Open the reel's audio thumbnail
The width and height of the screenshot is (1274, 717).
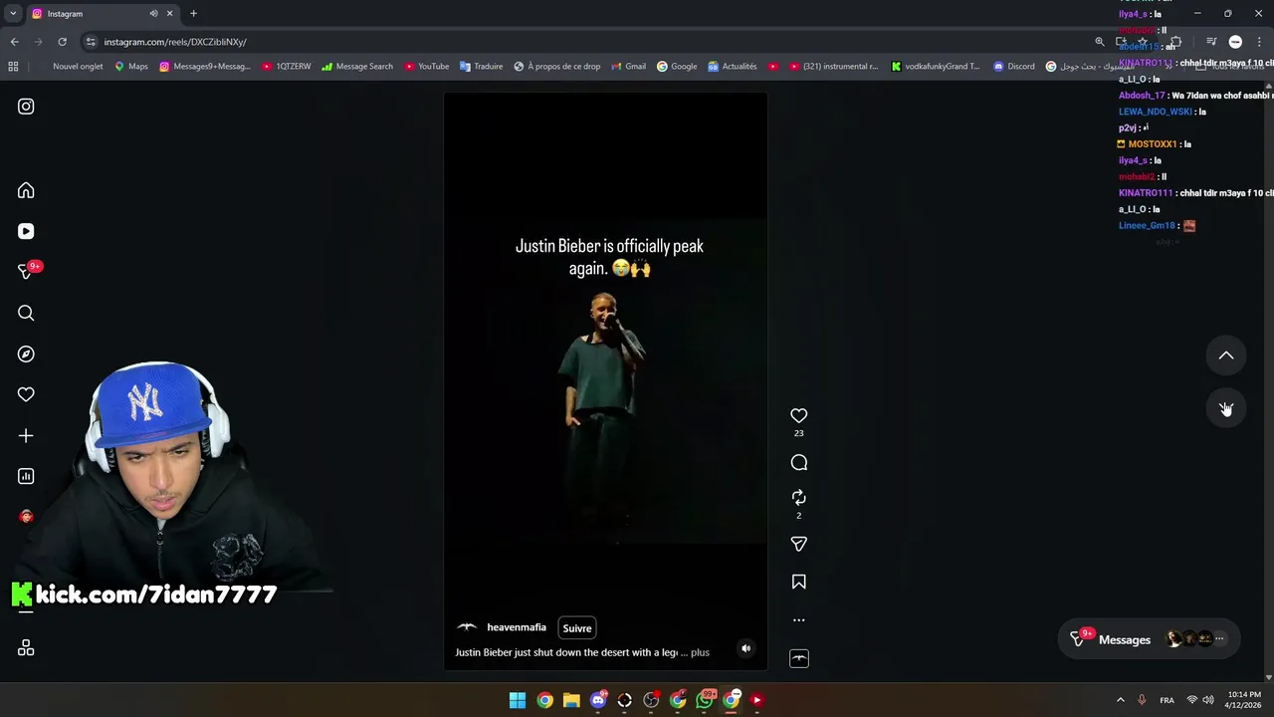[x=798, y=658]
